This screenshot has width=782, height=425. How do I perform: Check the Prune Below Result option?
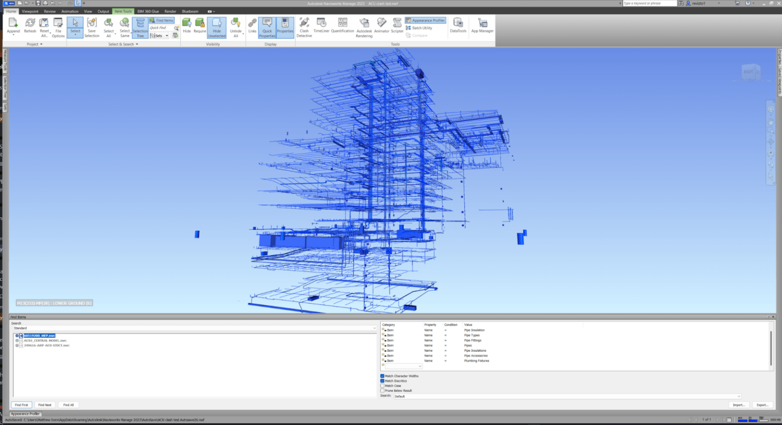[382, 390]
